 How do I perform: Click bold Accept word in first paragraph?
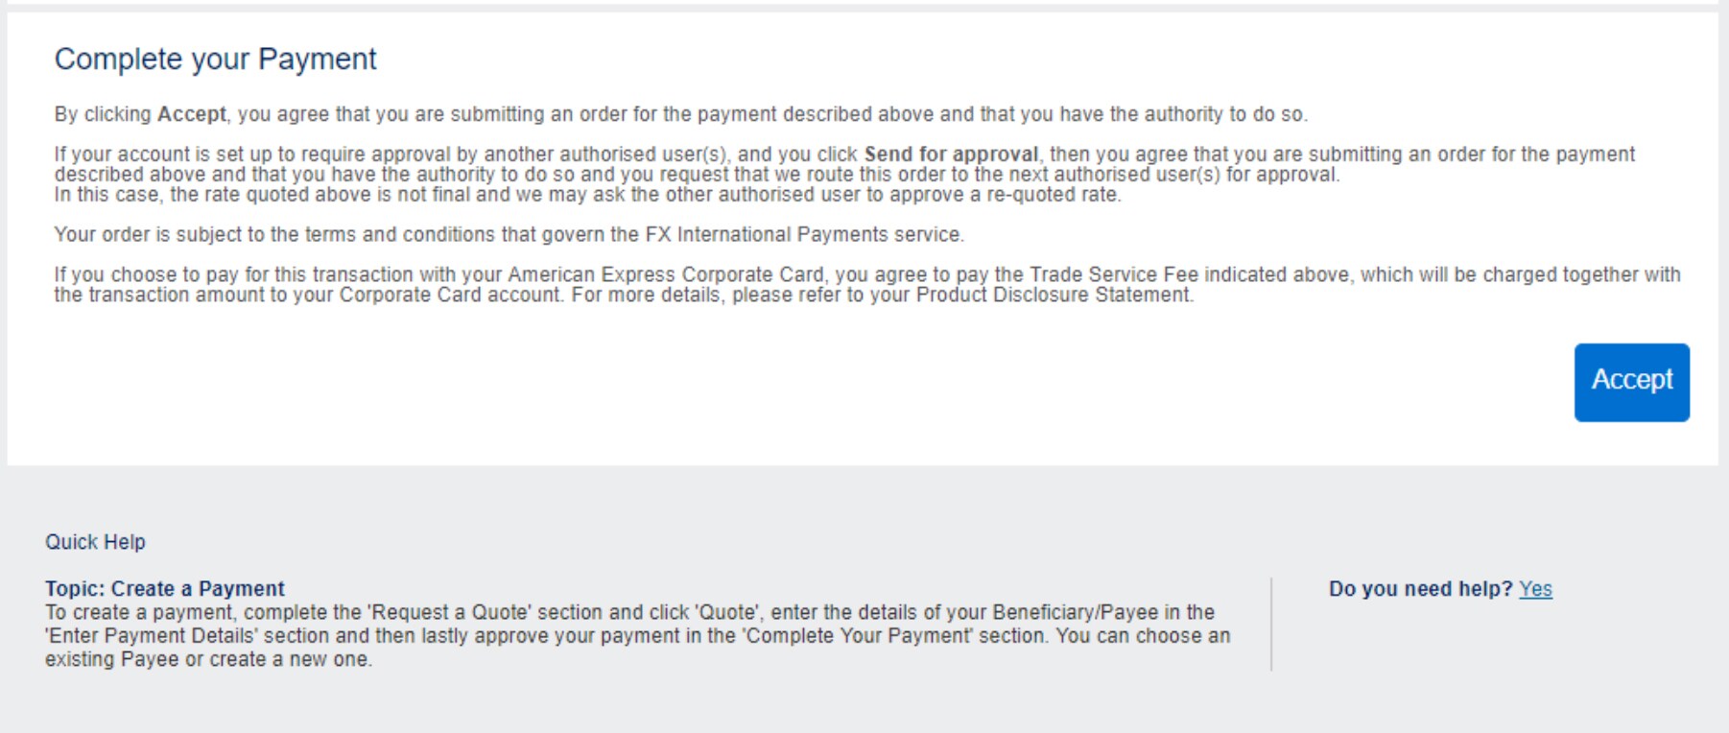192,114
